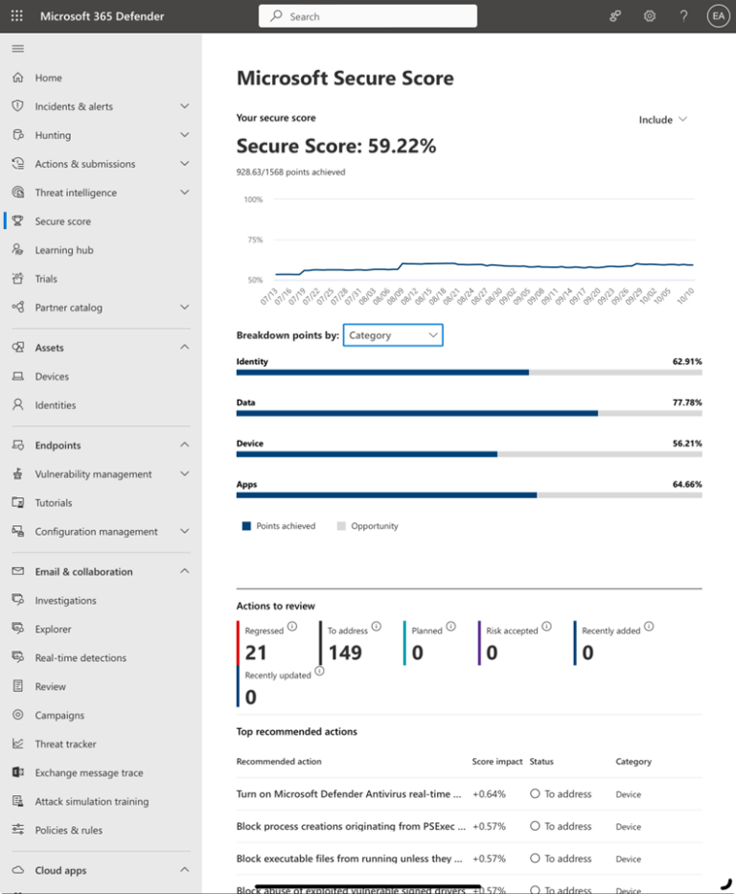This screenshot has width=736, height=894.
Task: Expand the Hunting chevron
Action: click(x=185, y=134)
